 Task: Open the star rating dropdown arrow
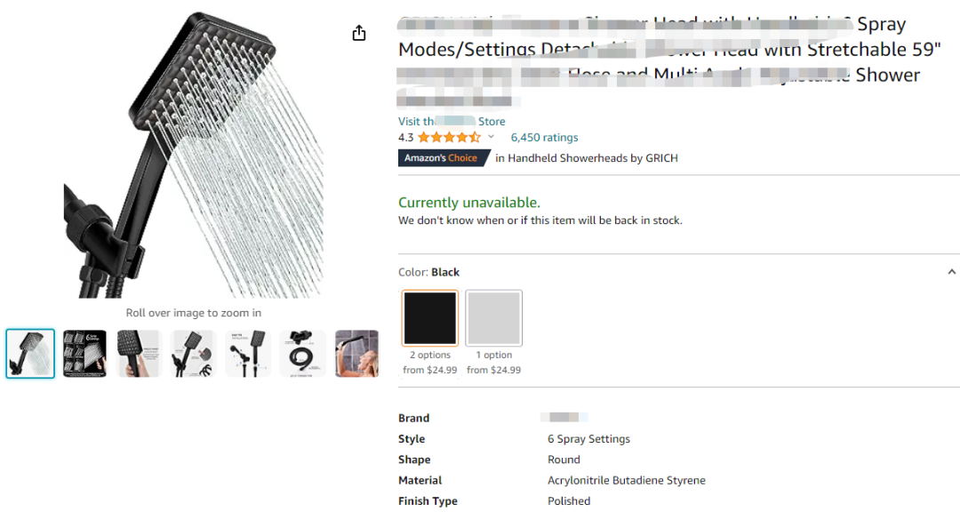[491, 137]
